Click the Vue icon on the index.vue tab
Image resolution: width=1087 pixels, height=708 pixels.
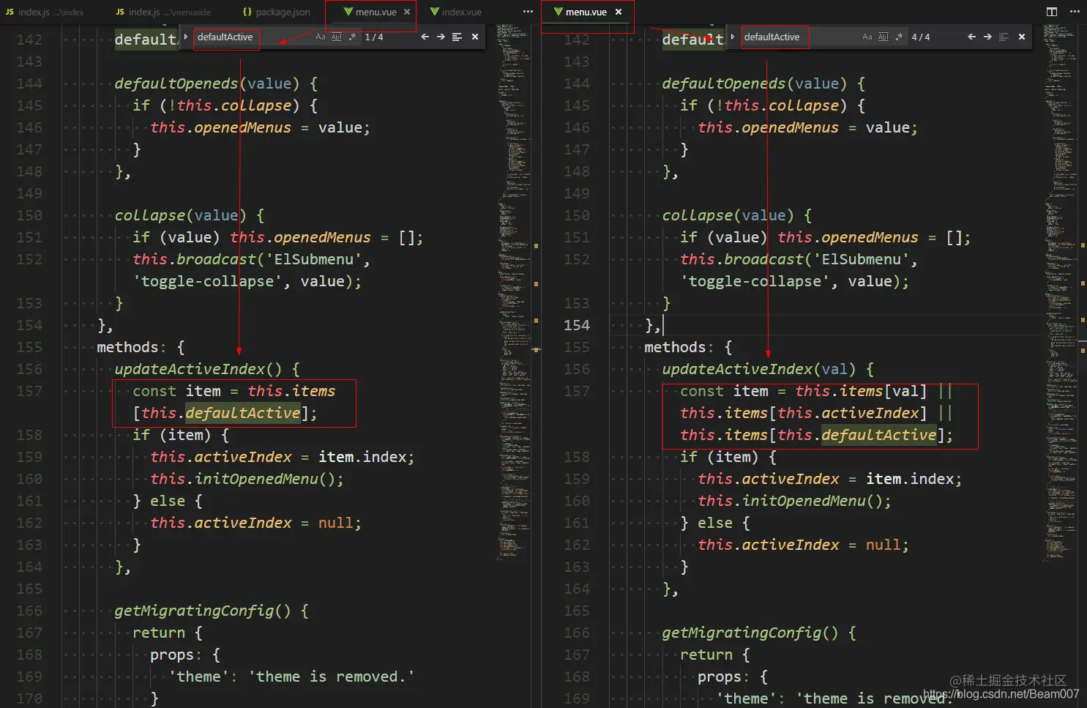434,12
